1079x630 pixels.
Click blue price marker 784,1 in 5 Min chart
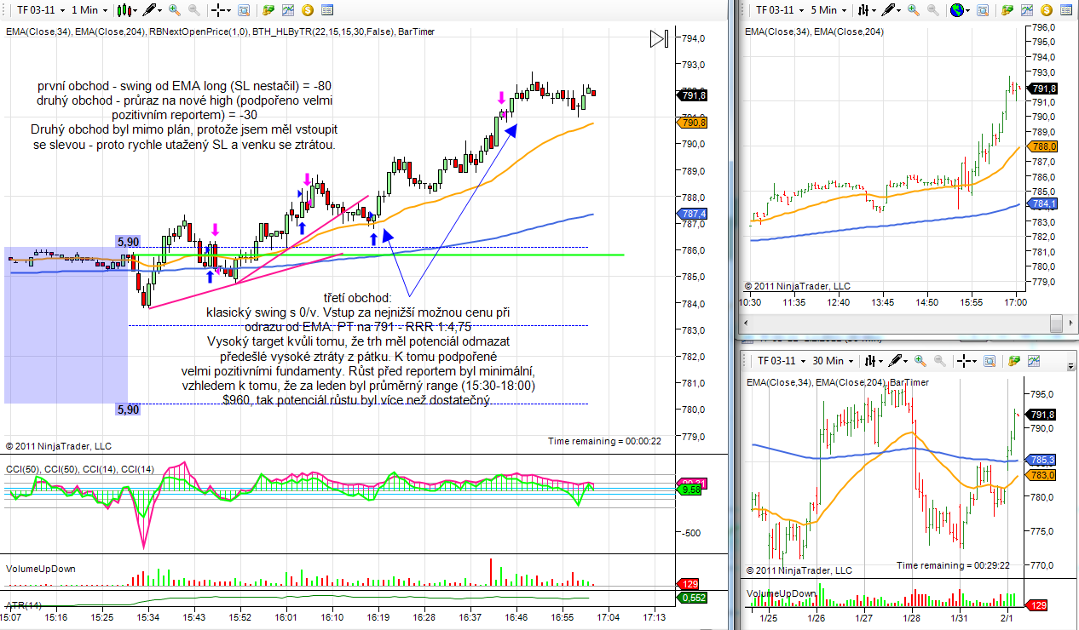[1042, 204]
